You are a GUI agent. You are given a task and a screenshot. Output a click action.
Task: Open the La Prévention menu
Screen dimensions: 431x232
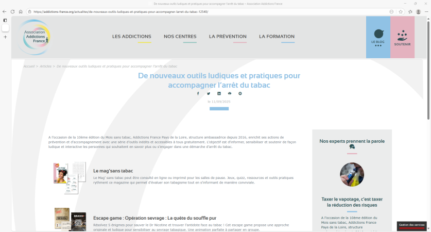[x=228, y=36]
